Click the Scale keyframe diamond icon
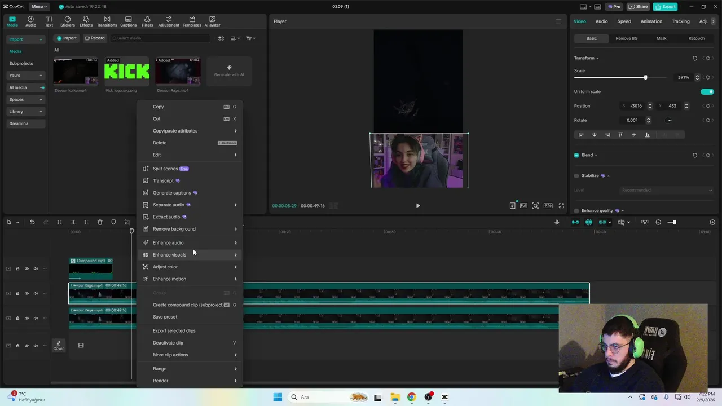Screen dimensions: 722x406 [708, 77]
